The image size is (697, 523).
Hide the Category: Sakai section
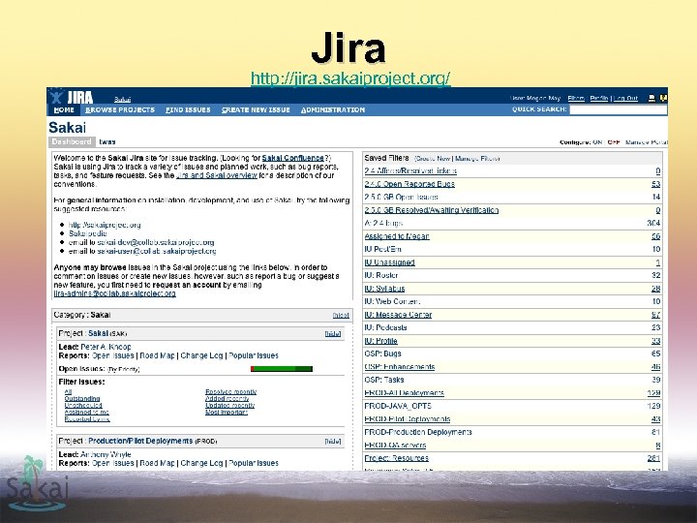341,316
